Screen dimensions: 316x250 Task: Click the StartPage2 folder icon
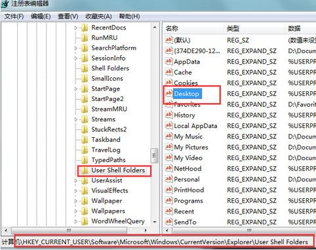[x=85, y=99]
